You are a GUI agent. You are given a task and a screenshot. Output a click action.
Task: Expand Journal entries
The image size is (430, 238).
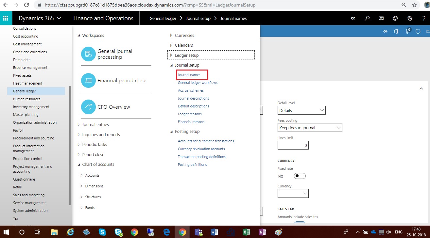tap(79, 124)
